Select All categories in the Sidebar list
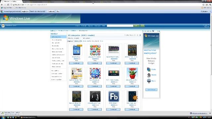212x119 pixels. [x=58, y=37]
